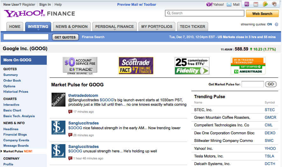Open DCTH symbol in Trending Pulse
This screenshot has height=167, width=282.
[x=270, y=164]
